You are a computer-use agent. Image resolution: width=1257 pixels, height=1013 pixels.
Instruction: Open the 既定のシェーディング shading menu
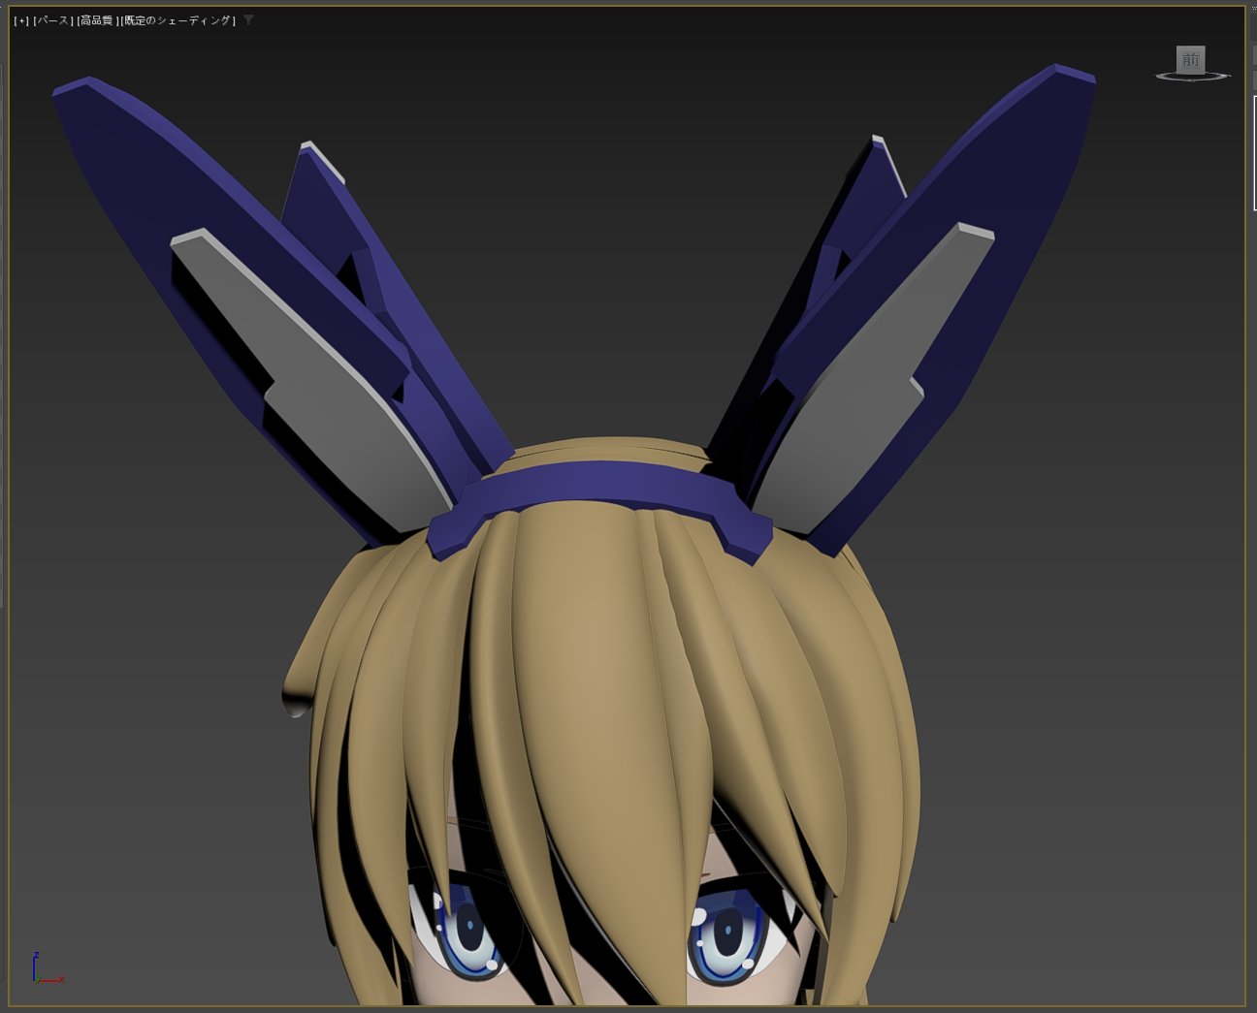(x=177, y=20)
